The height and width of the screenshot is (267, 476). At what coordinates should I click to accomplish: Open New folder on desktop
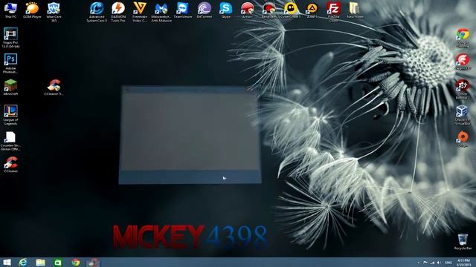coord(355,10)
